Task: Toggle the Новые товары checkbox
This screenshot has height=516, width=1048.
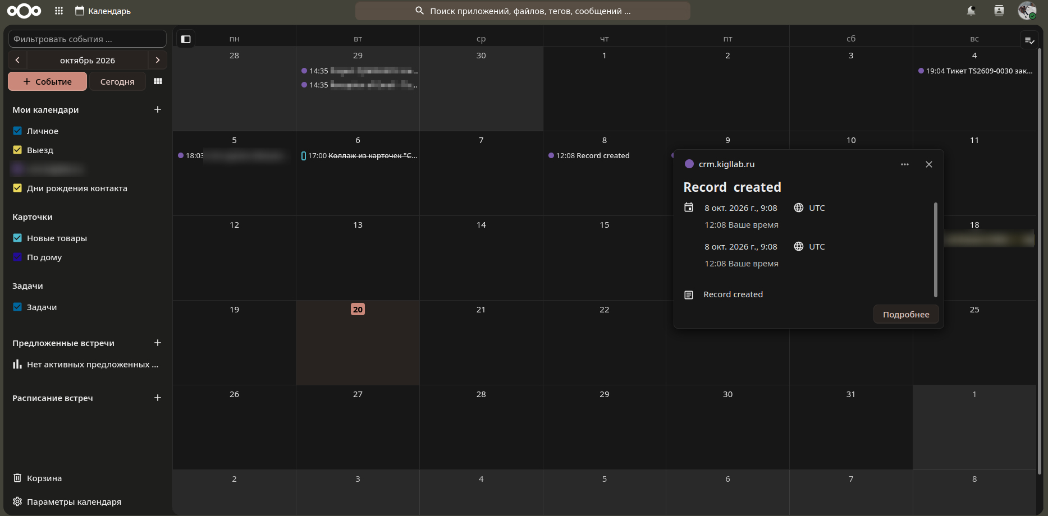Action: coord(17,238)
